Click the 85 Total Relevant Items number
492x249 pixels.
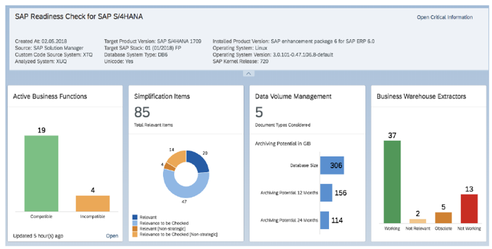point(142,112)
